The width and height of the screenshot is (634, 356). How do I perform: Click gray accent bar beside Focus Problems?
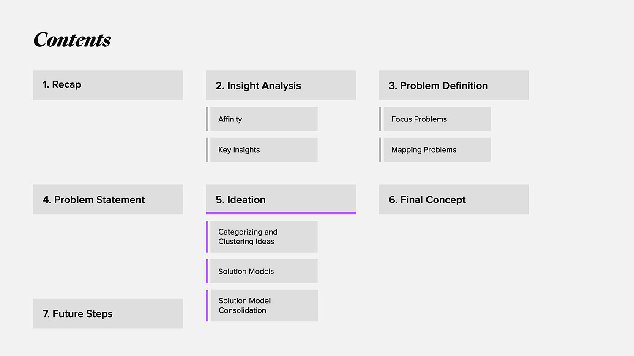tap(380, 119)
